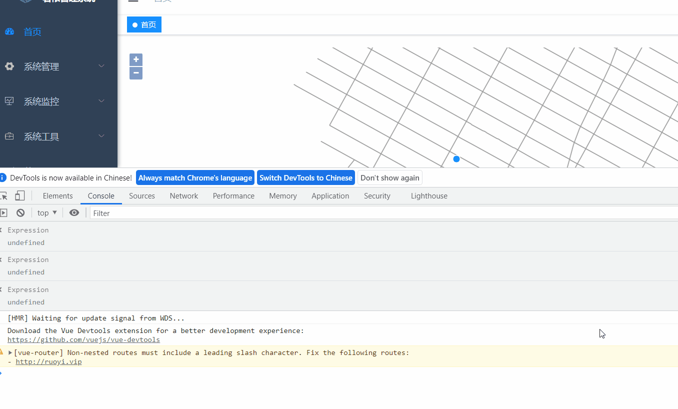The width and height of the screenshot is (678, 409).
Task: Click the gear icon next to 系统管理
Action: point(9,66)
